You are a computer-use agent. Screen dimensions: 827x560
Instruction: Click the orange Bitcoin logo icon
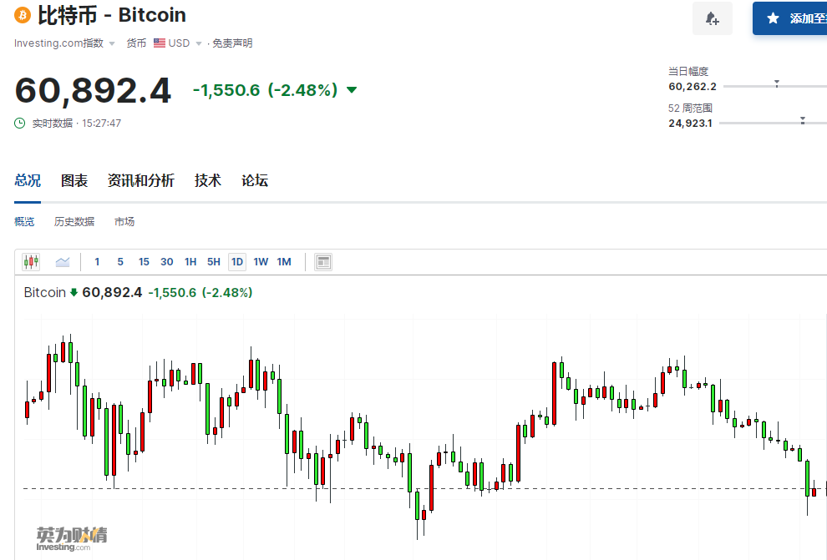(23, 15)
